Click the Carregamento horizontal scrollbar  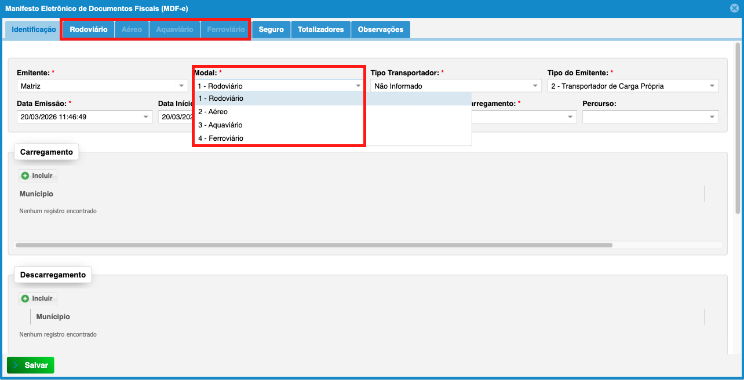click(x=313, y=245)
